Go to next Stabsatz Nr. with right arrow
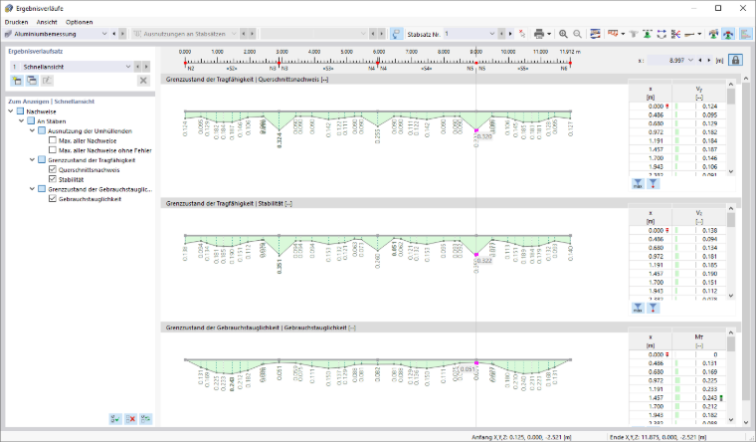Viewport: 756px width, 442px height. pyautogui.click(x=510, y=34)
